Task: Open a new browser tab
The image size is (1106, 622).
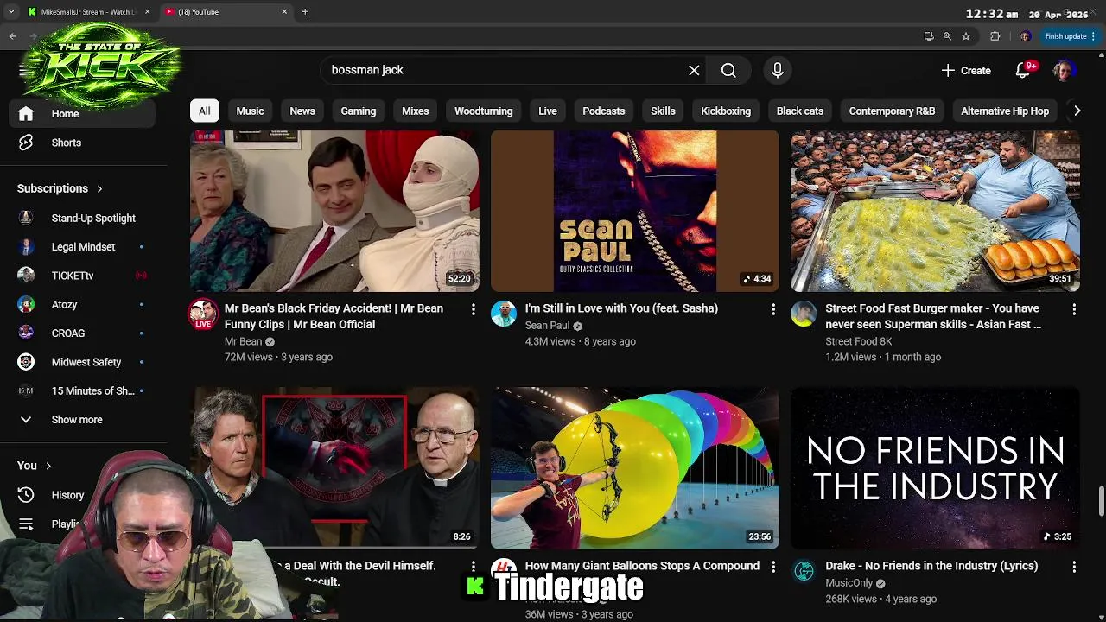Action: [305, 12]
